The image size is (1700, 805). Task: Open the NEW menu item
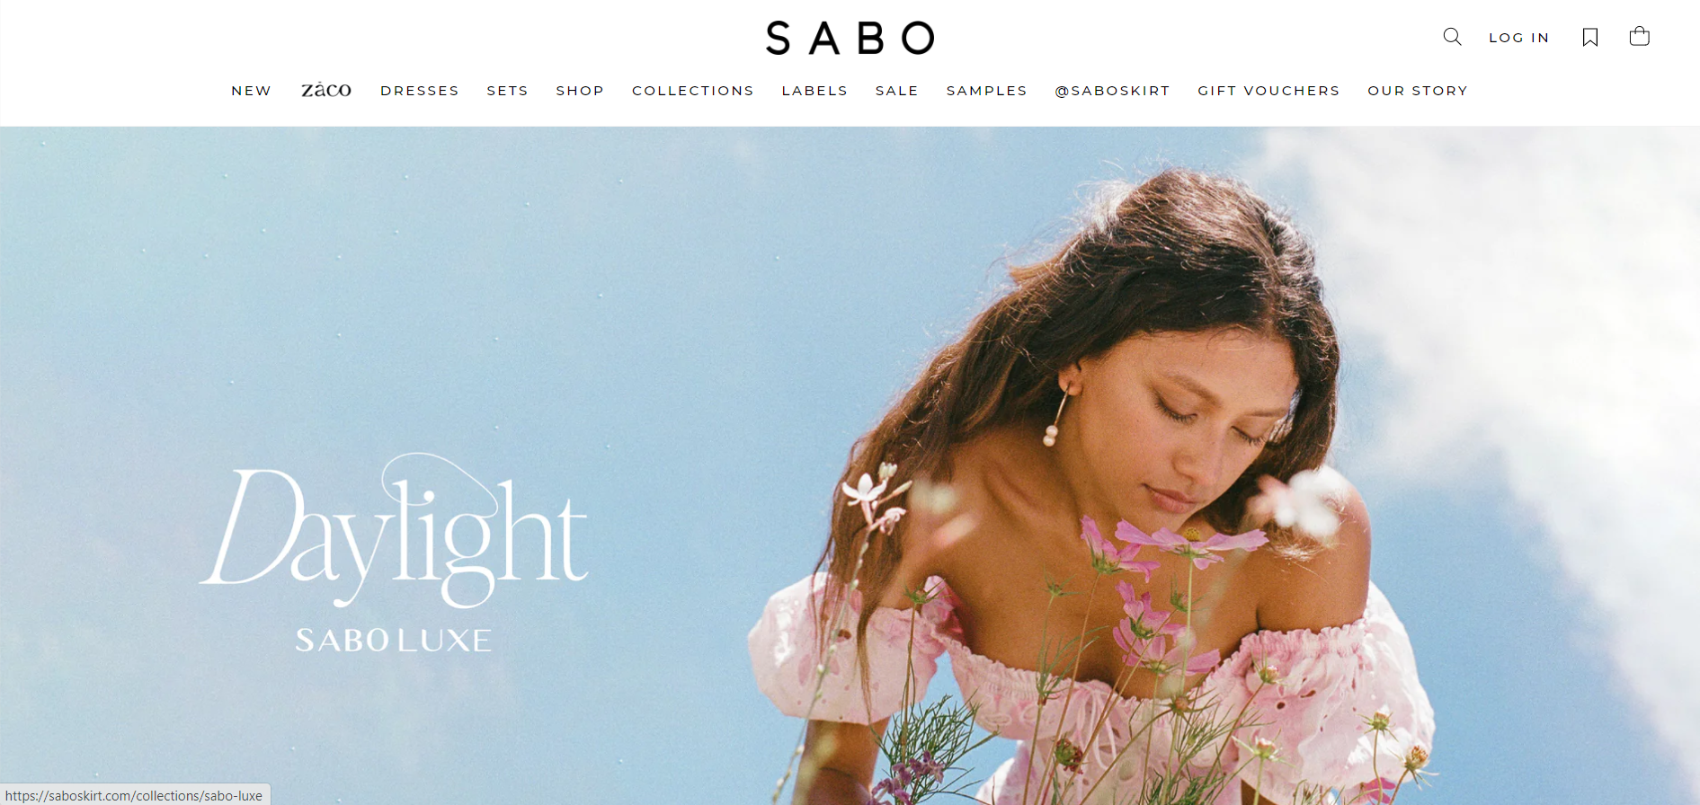[252, 91]
